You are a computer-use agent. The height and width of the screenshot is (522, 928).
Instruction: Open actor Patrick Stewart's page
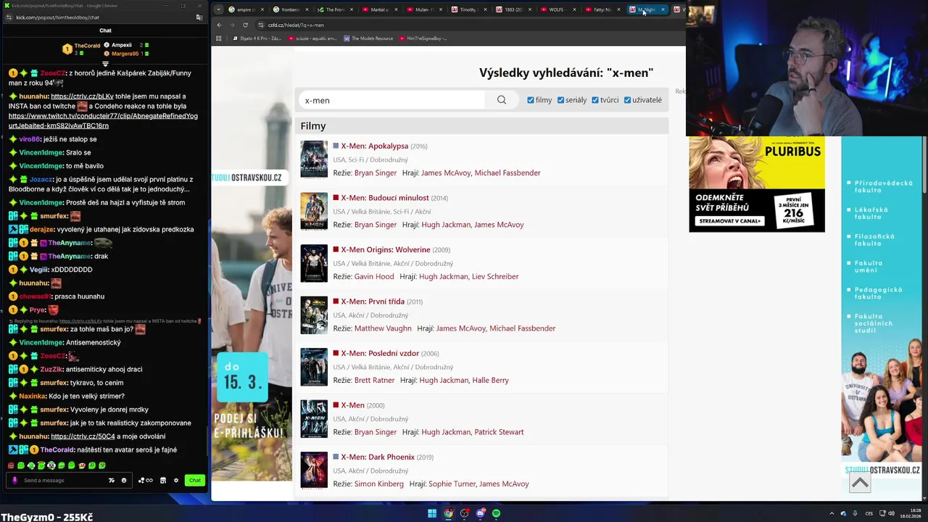pos(499,432)
